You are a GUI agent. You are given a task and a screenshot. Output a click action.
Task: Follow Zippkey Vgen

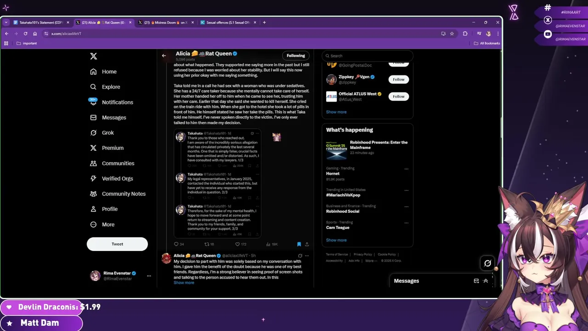(x=398, y=80)
